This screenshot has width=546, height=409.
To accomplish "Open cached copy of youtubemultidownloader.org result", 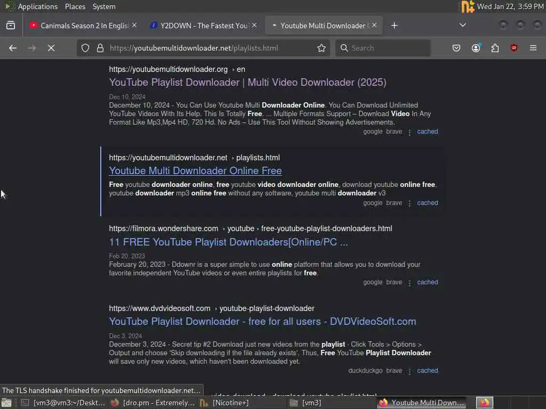I will pyautogui.click(x=428, y=132).
